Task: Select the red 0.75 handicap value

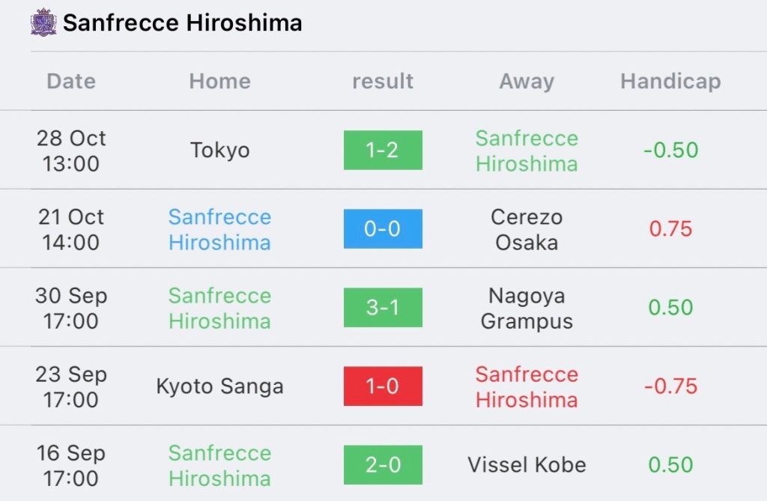Action: [670, 229]
